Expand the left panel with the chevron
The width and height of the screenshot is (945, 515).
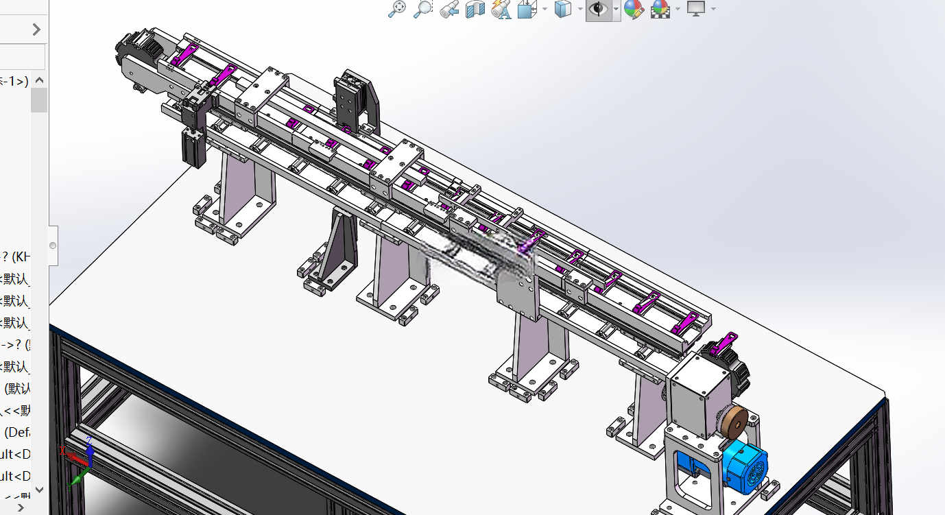click(x=36, y=29)
